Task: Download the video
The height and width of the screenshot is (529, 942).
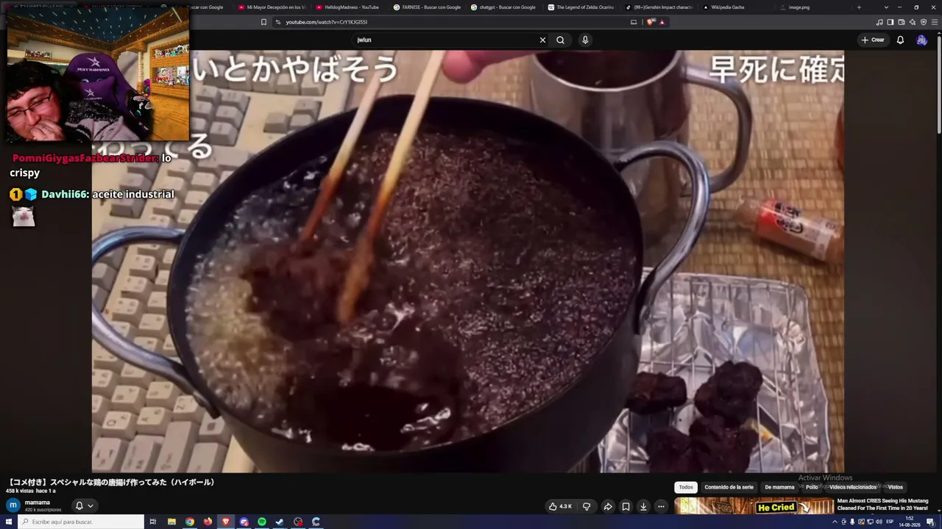Action: (x=643, y=506)
